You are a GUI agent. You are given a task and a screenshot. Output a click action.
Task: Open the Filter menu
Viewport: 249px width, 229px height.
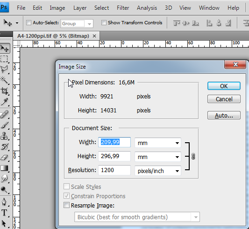[123, 8]
